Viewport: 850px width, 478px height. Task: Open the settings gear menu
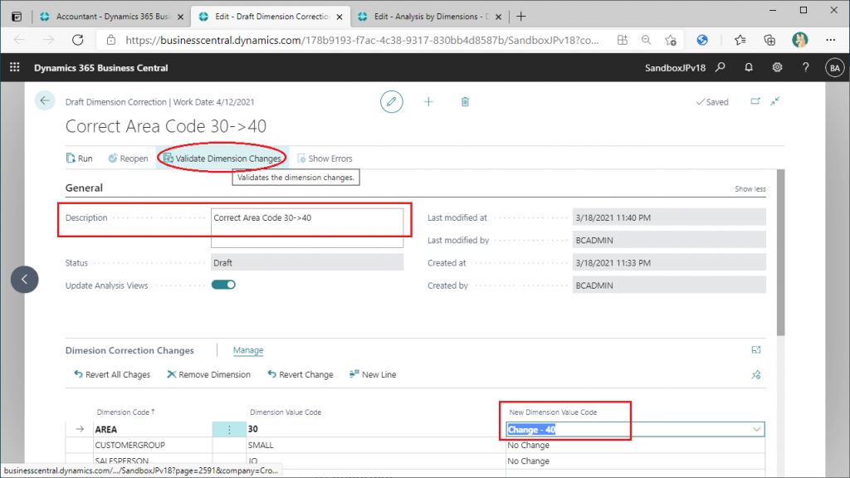777,67
